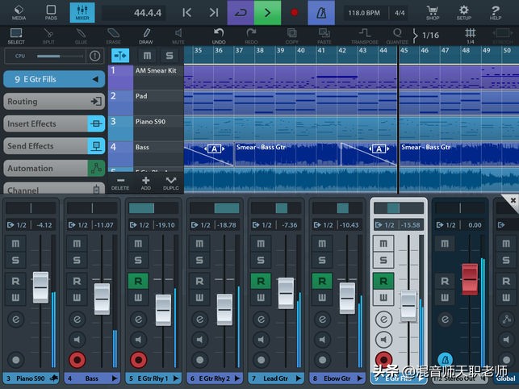Open Setup settings
519x389 pixels.
(x=463, y=12)
